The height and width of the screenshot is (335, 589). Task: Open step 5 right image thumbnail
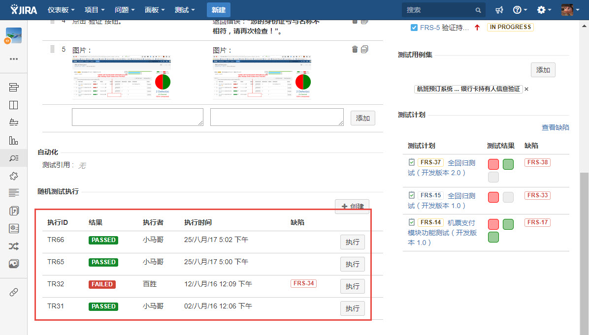click(x=262, y=77)
